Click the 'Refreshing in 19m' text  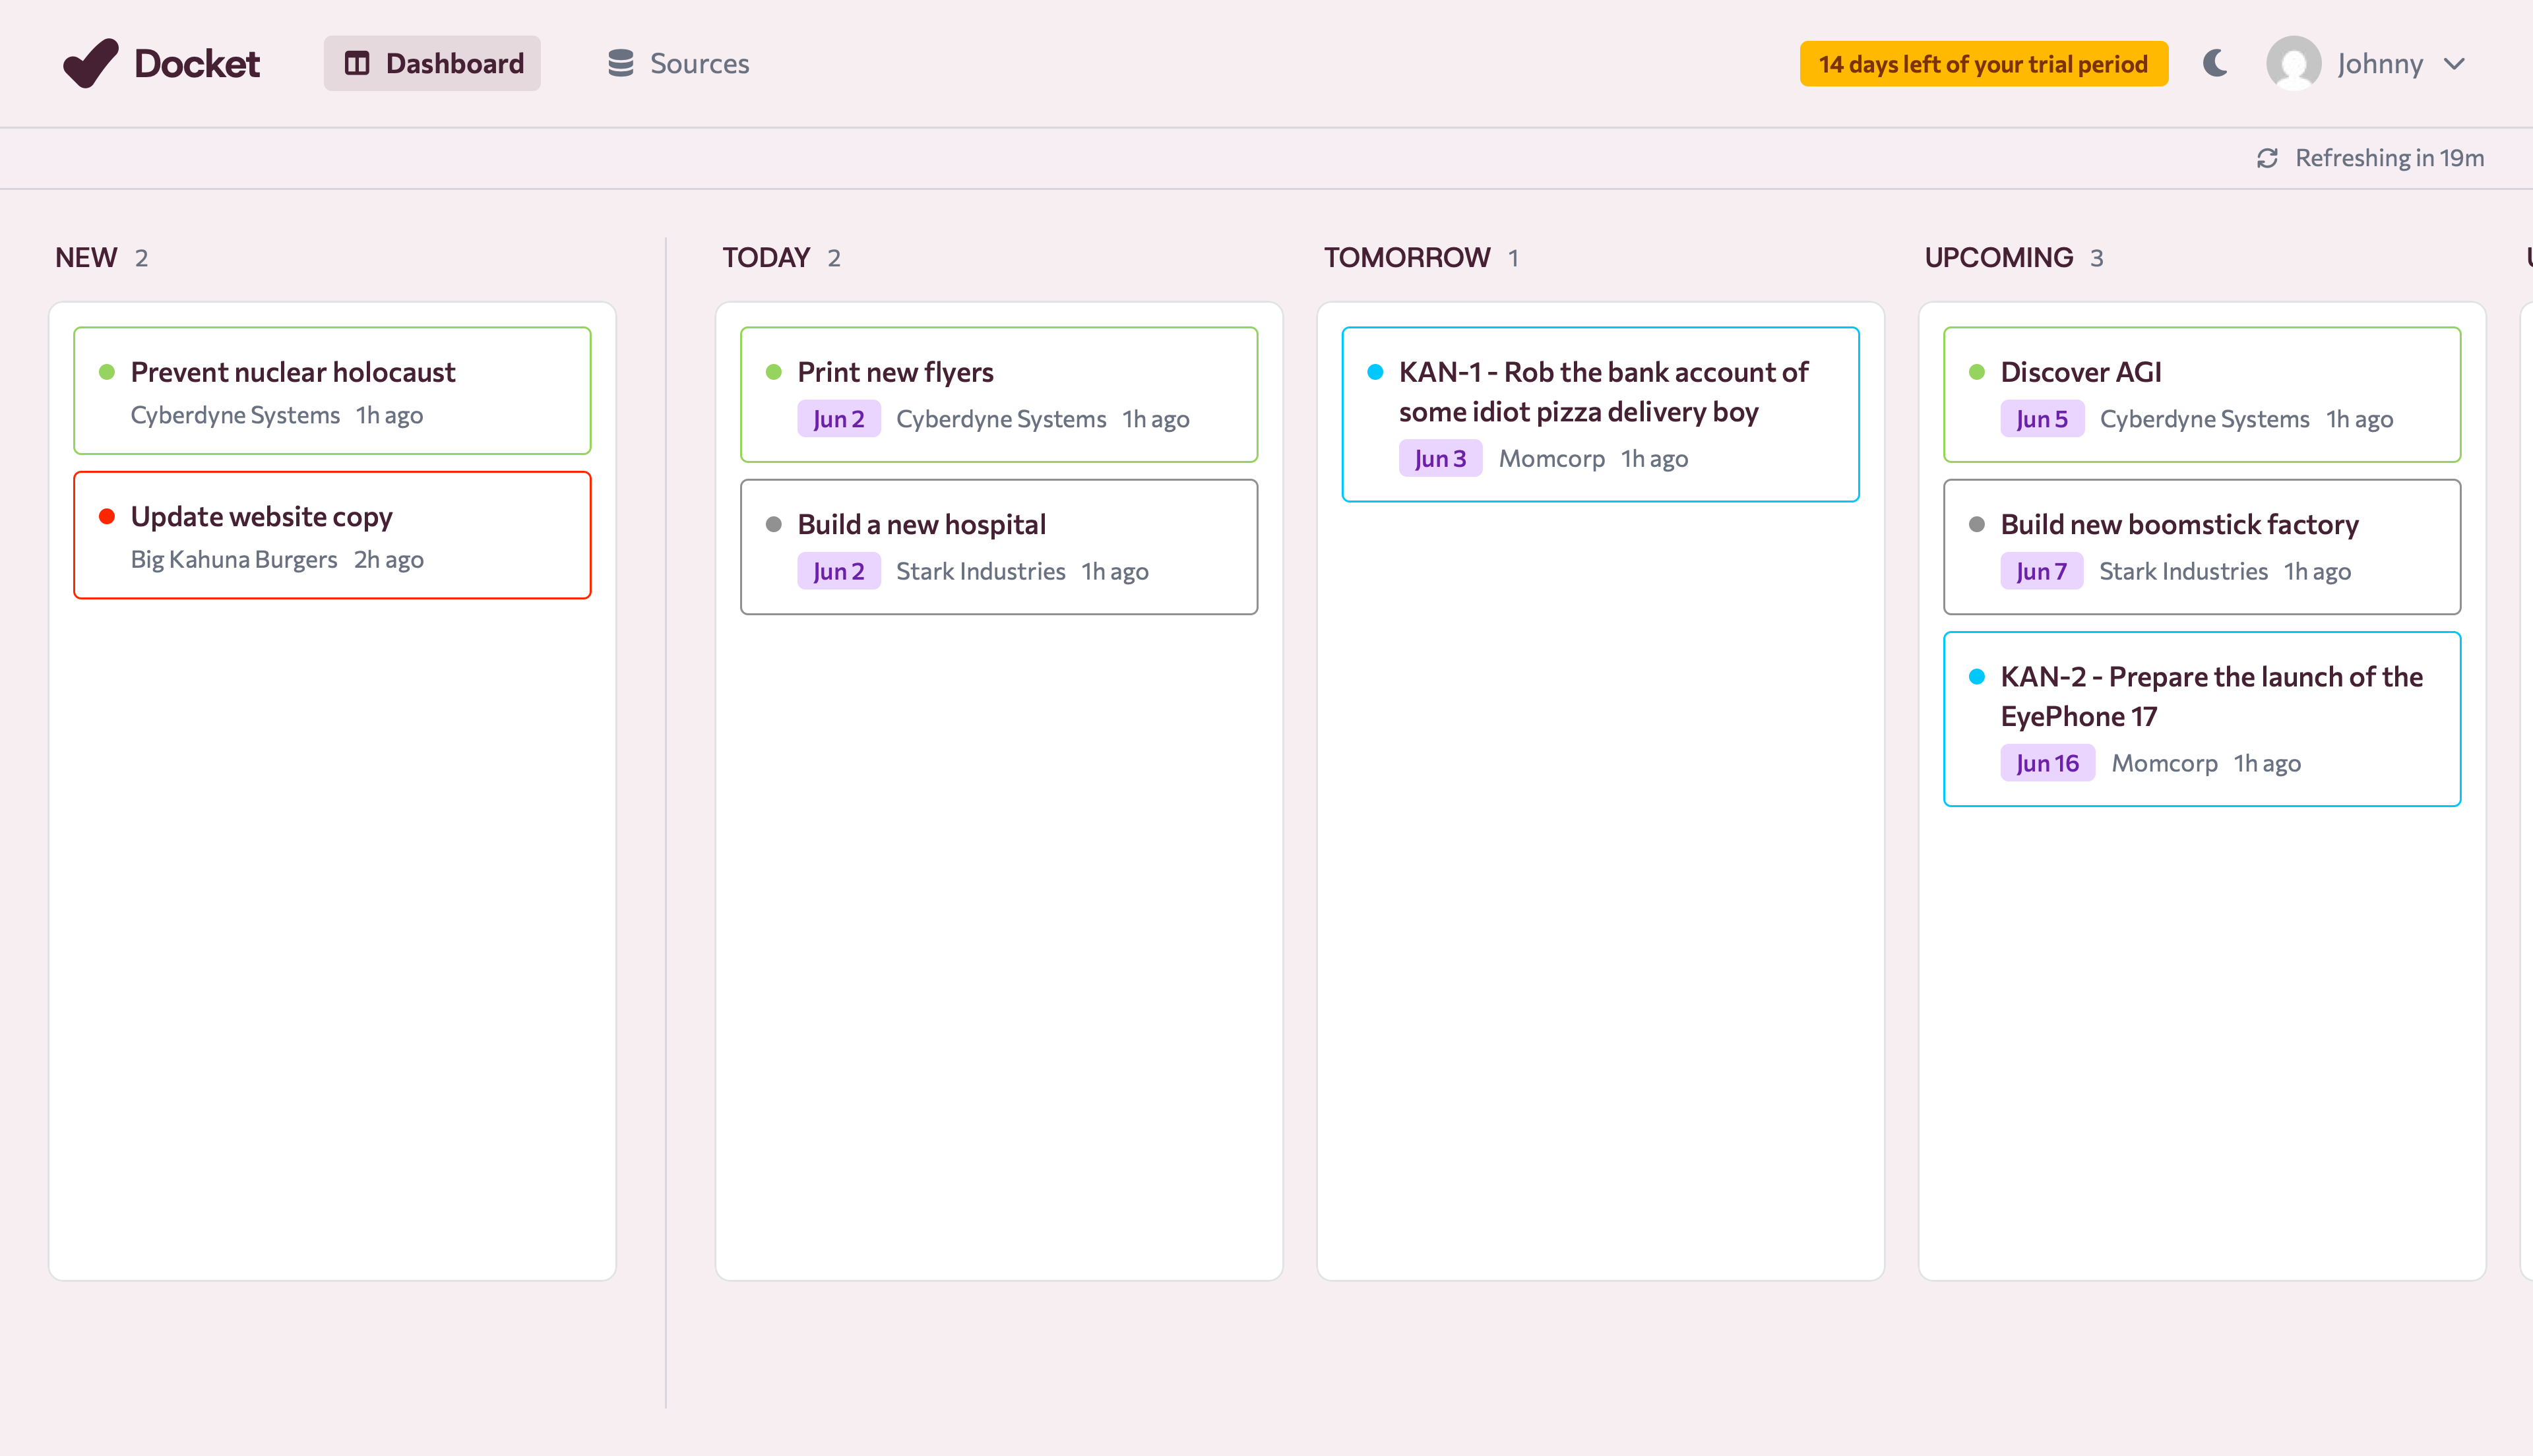pyautogui.click(x=2389, y=158)
